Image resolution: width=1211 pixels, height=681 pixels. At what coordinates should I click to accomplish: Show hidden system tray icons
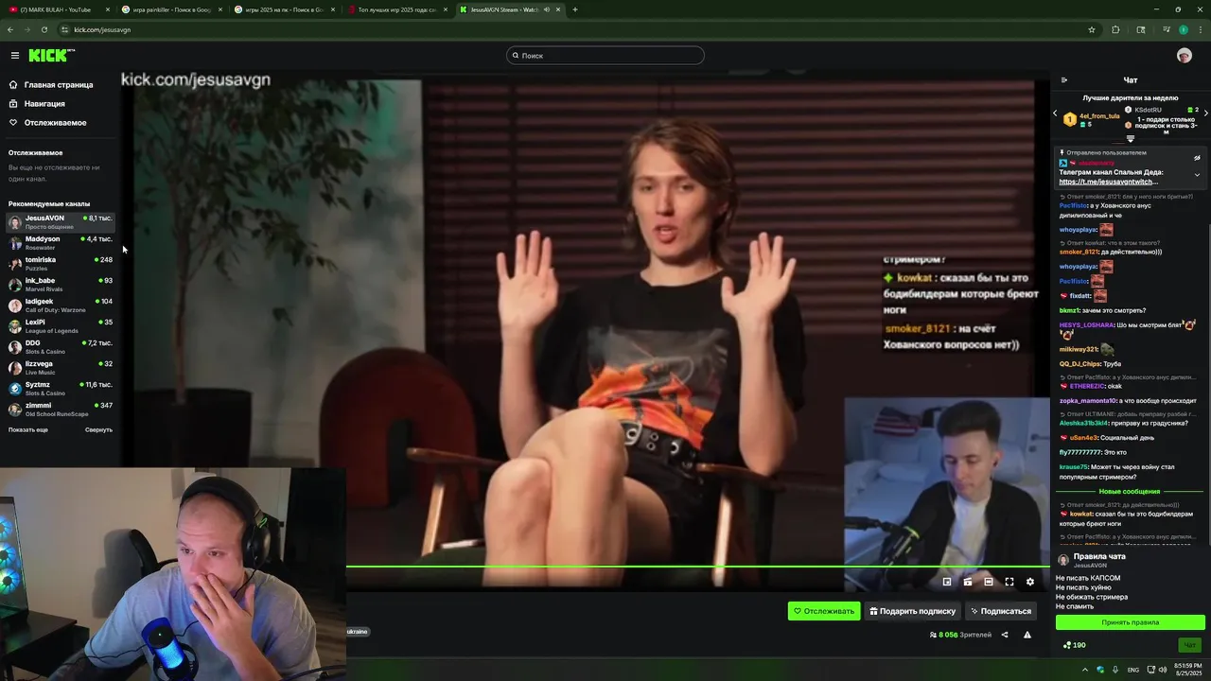pyautogui.click(x=1084, y=670)
